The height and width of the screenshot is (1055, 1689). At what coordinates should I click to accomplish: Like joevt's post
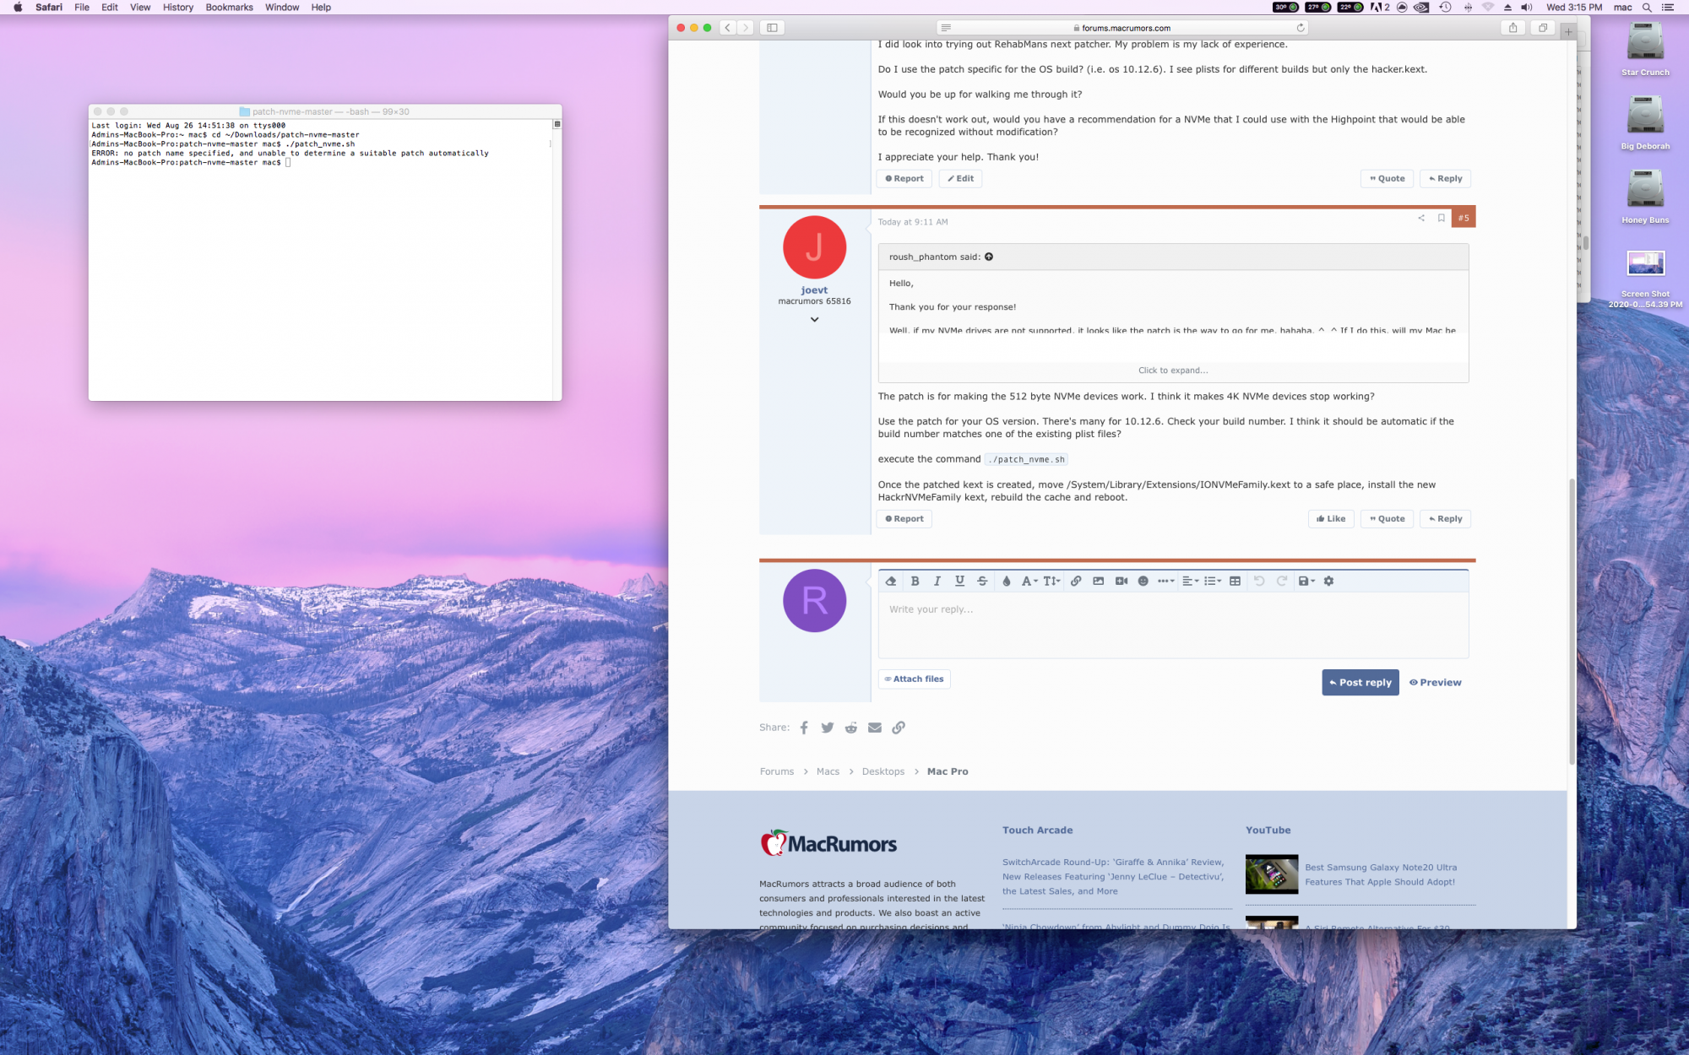[x=1331, y=519]
